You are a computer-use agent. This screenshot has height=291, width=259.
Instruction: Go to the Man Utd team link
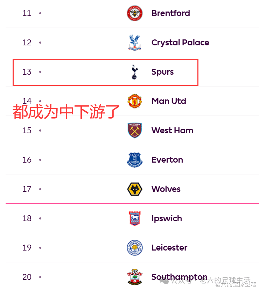(x=168, y=101)
